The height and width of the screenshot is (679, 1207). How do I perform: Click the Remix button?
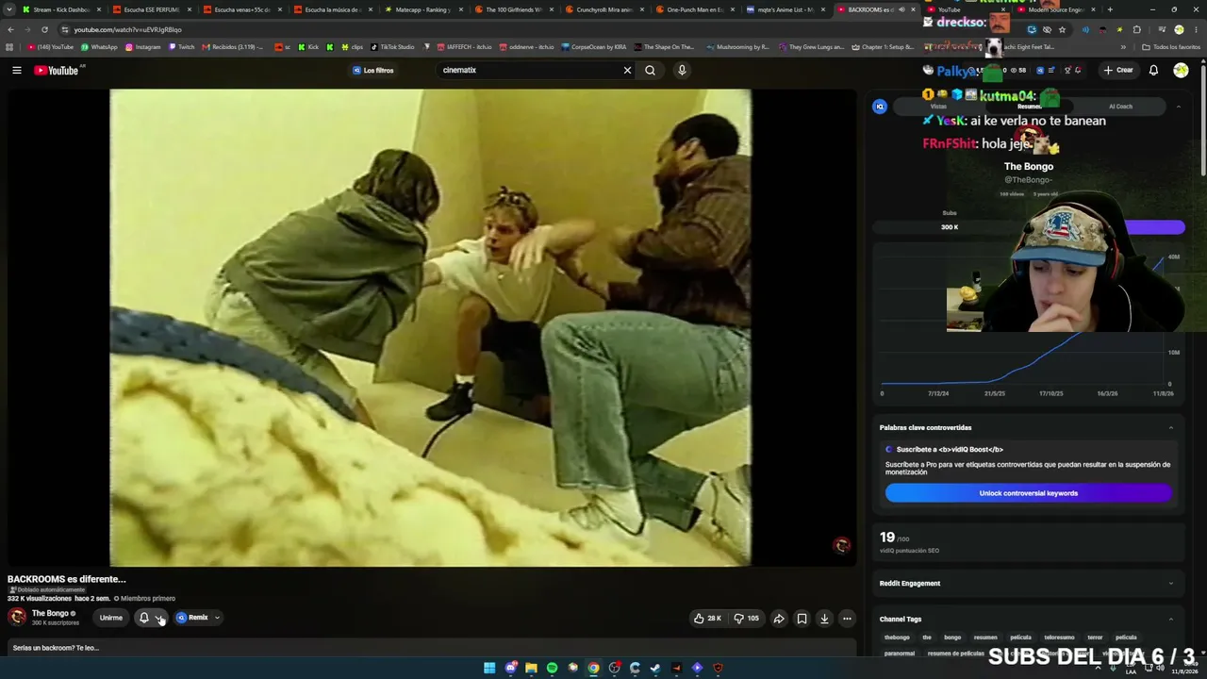[192, 618]
